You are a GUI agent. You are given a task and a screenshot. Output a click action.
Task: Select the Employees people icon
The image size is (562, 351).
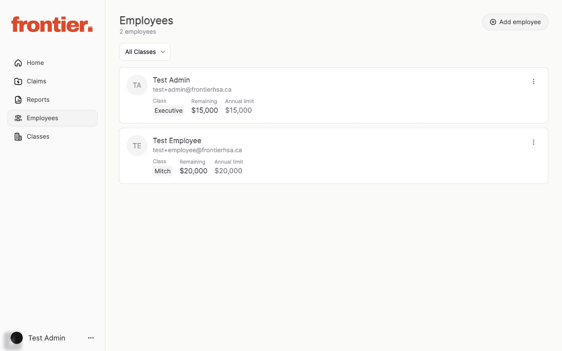(18, 118)
